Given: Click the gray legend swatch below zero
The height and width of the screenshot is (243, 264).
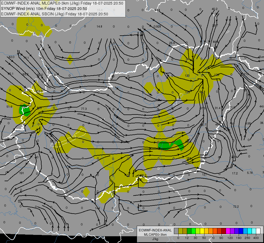Looking at the screenshot, I should 176,231.
